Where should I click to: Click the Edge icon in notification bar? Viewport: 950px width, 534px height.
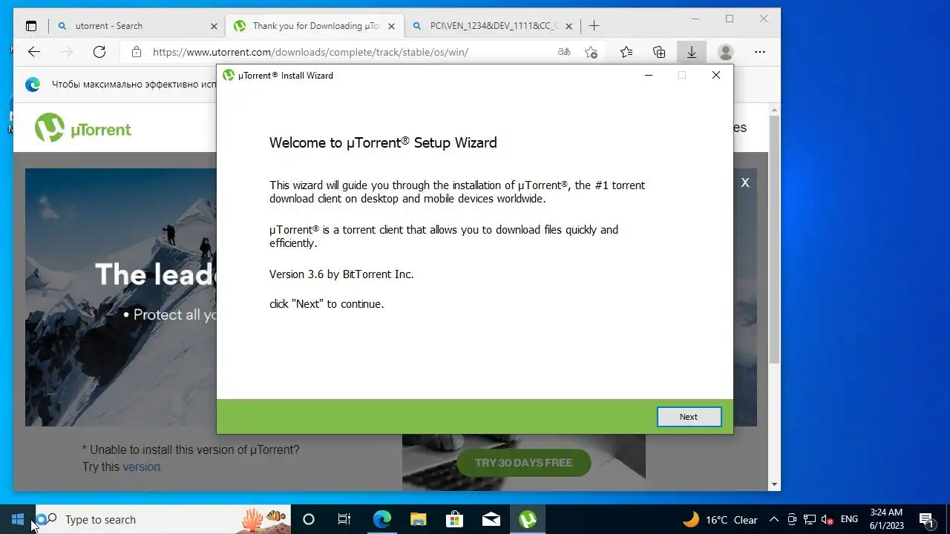pyautogui.click(x=33, y=85)
